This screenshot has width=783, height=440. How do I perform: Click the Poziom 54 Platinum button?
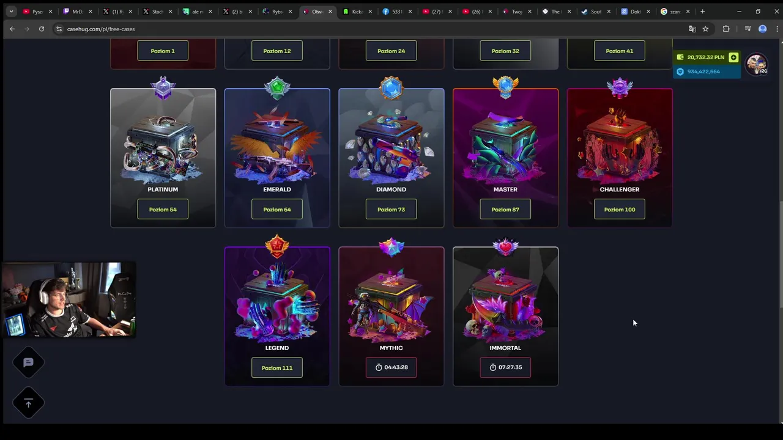[163, 209]
